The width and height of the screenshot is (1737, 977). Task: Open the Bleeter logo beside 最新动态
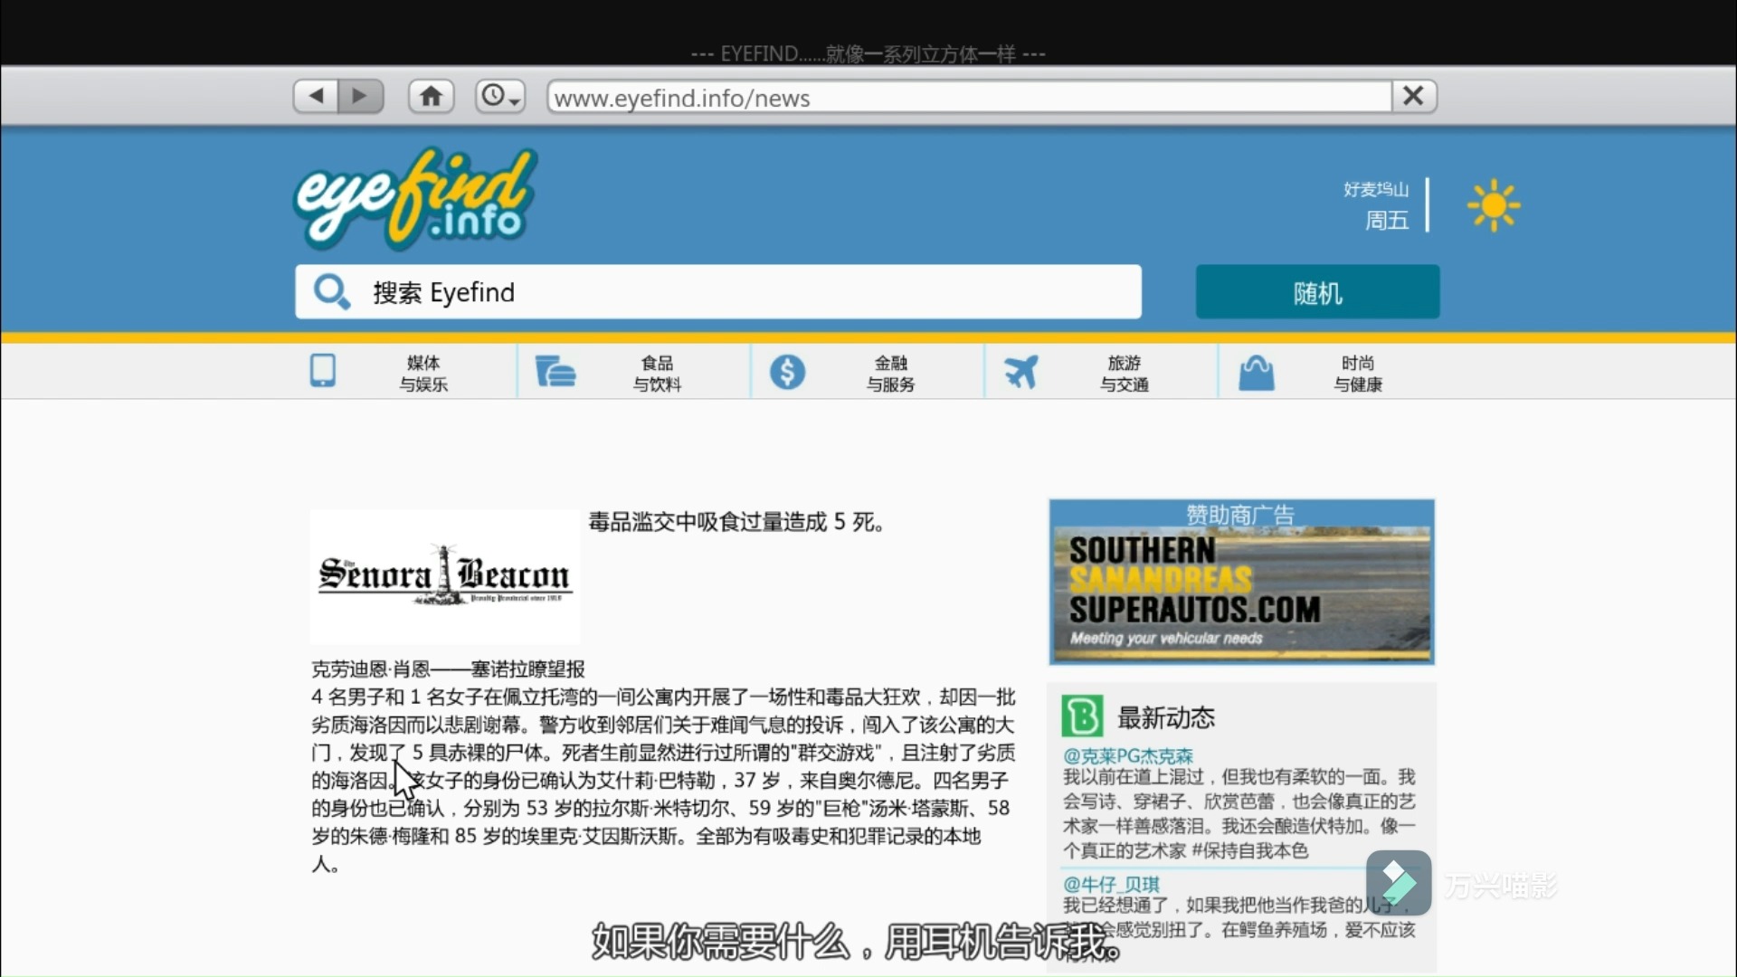1082,716
